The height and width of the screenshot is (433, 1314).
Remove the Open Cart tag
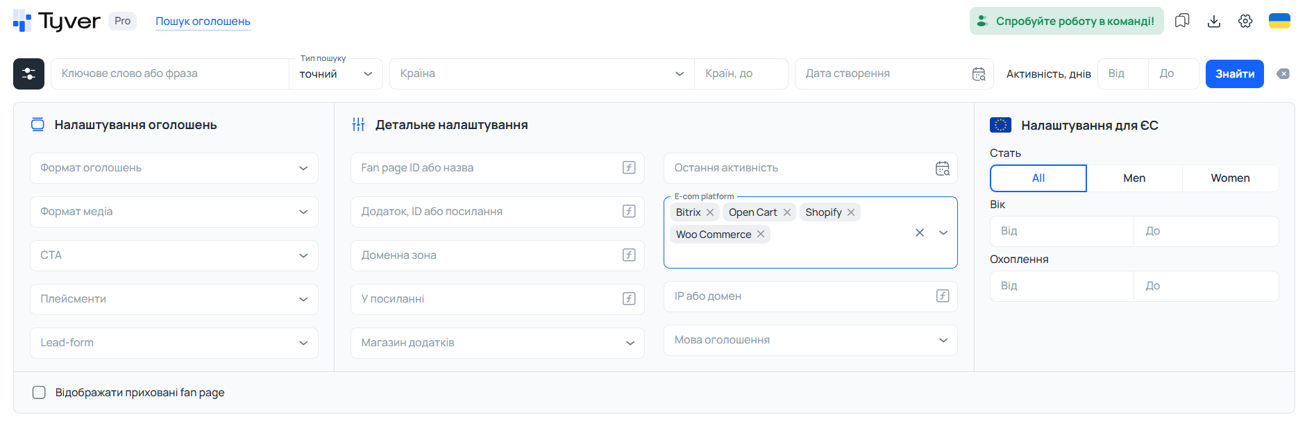coord(787,212)
